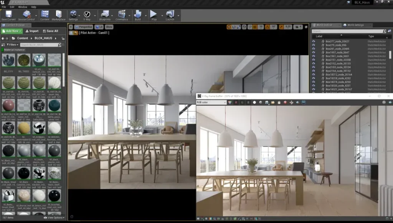Toggle the Lit viewport shading mode
The width and height of the screenshot is (393, 223).
(98, 27)
